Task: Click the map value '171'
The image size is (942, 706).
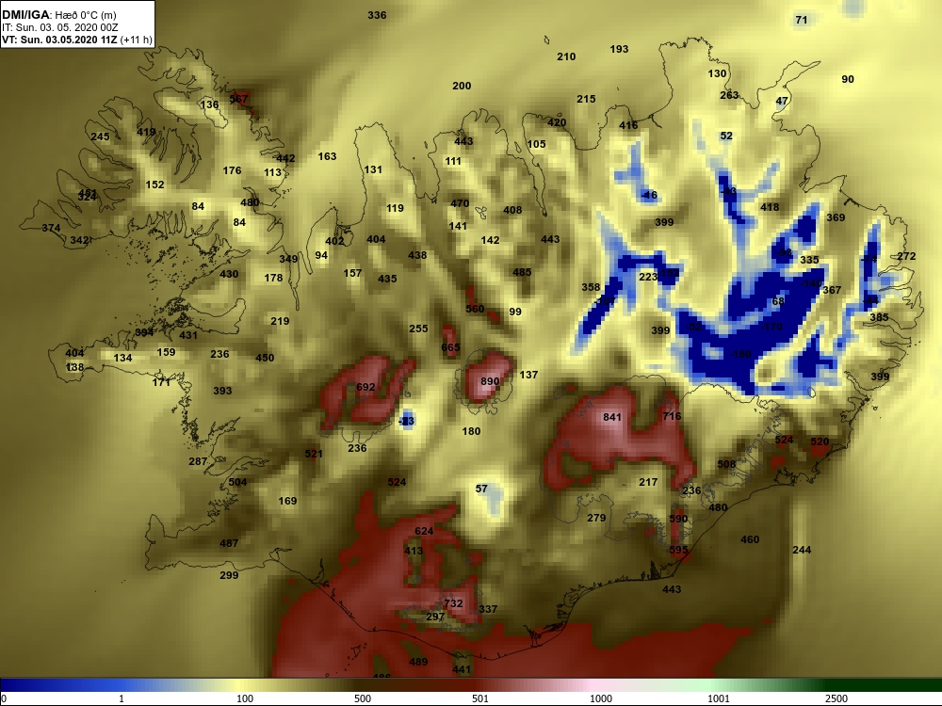Action: [x=161, y=382]
